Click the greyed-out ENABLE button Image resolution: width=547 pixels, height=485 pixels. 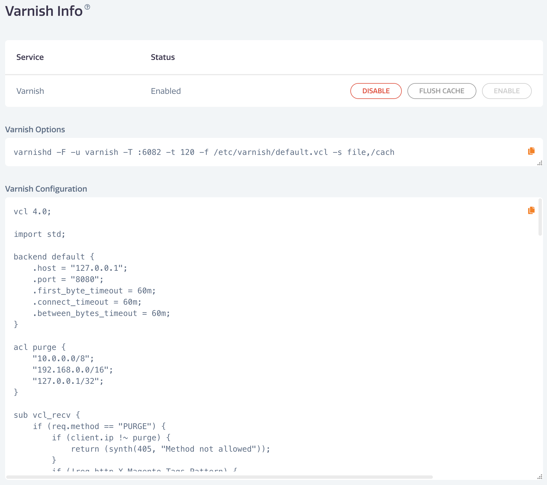(x=507, y=91)
